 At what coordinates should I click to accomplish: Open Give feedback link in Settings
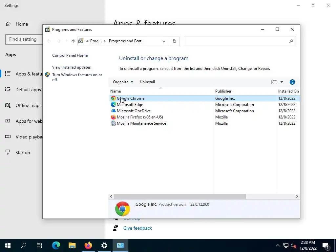137,228
